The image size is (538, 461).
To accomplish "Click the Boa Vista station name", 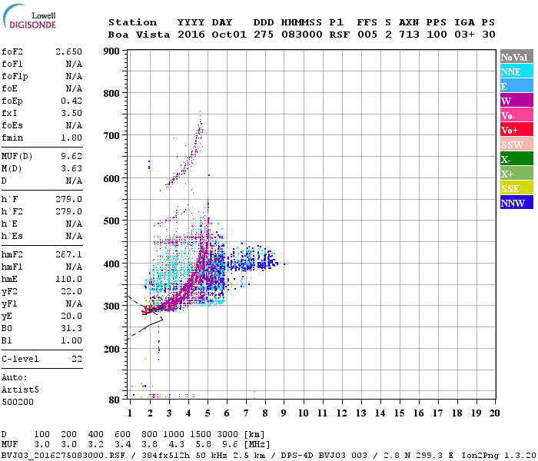I will pos(139,35).
